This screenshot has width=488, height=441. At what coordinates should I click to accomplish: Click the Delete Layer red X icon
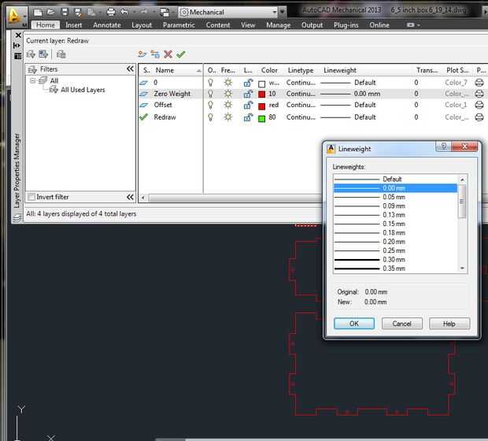168,54
